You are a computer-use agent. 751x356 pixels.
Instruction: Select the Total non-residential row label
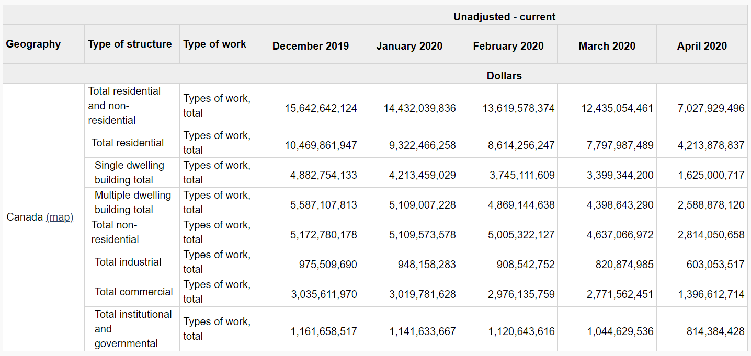pos(115,232)
